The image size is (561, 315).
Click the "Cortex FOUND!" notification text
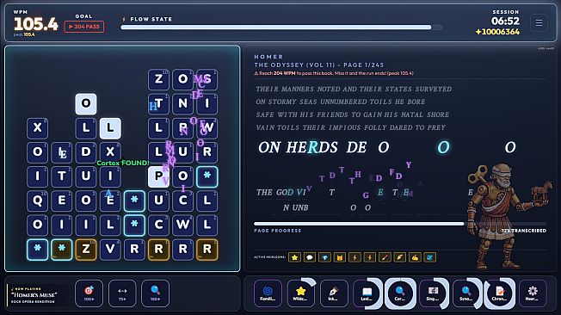coord(123,163)
